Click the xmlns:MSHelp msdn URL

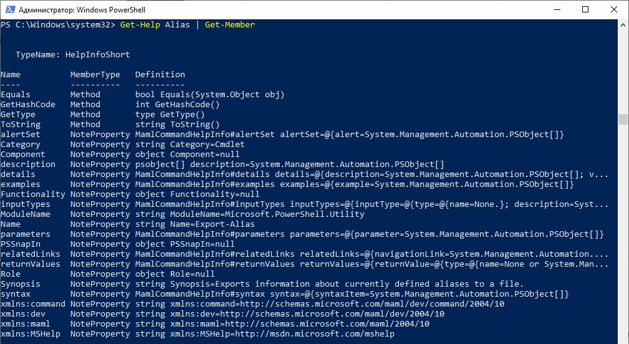click(315, 334)
